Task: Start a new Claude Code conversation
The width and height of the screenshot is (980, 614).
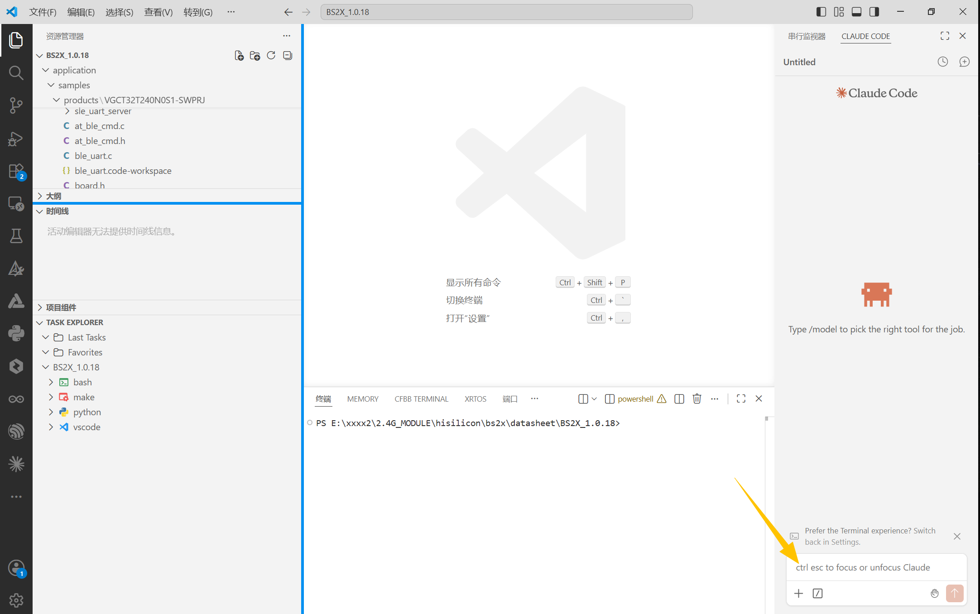Action: pos(965,62)
